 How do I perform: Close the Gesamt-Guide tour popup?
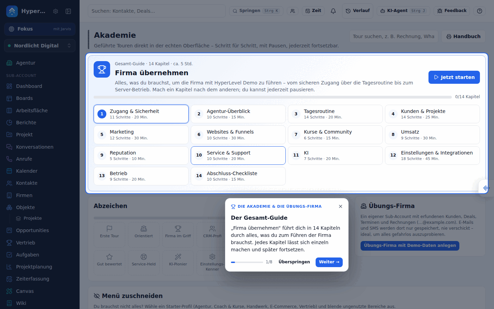[x=340, y=206]
